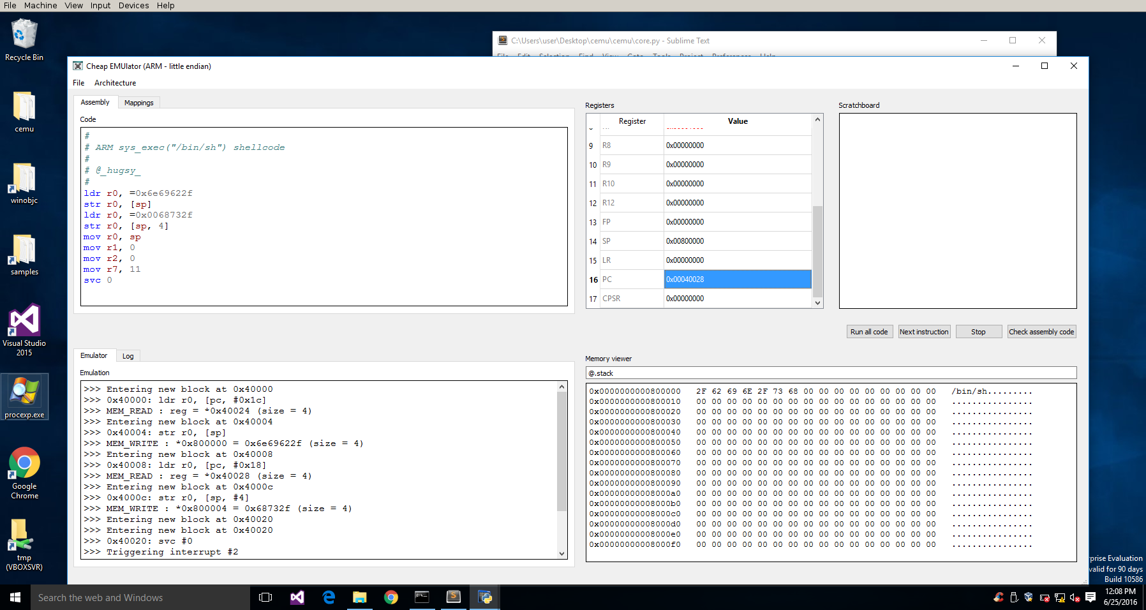Click the Value column header
The image size is (1146, 610).
pyautogui.click(x=738, y=121)
